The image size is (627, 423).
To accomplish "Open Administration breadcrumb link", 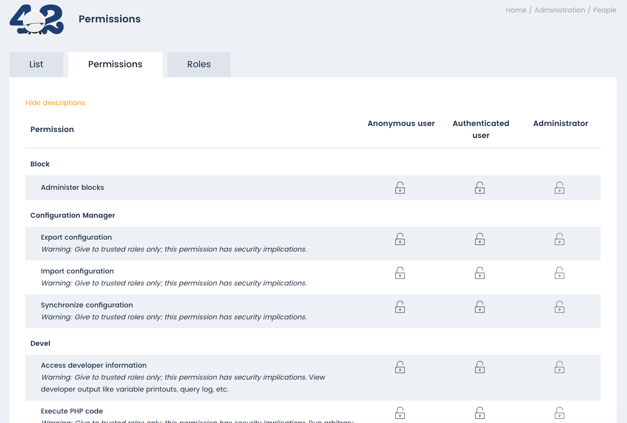I will 560,10.
